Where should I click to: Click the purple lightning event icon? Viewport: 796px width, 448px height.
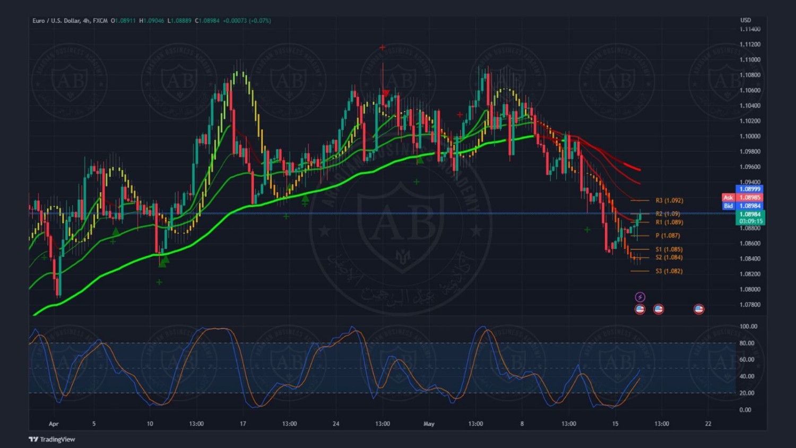[x=640, y=297]
